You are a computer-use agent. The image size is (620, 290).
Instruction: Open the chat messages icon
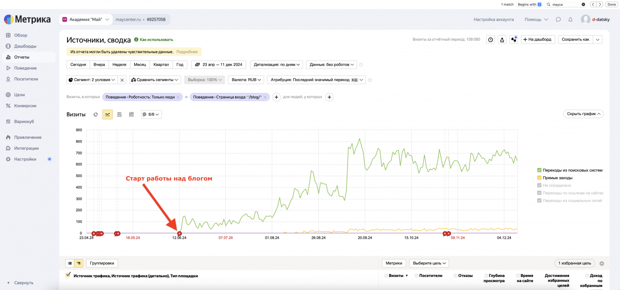(558, 20)
